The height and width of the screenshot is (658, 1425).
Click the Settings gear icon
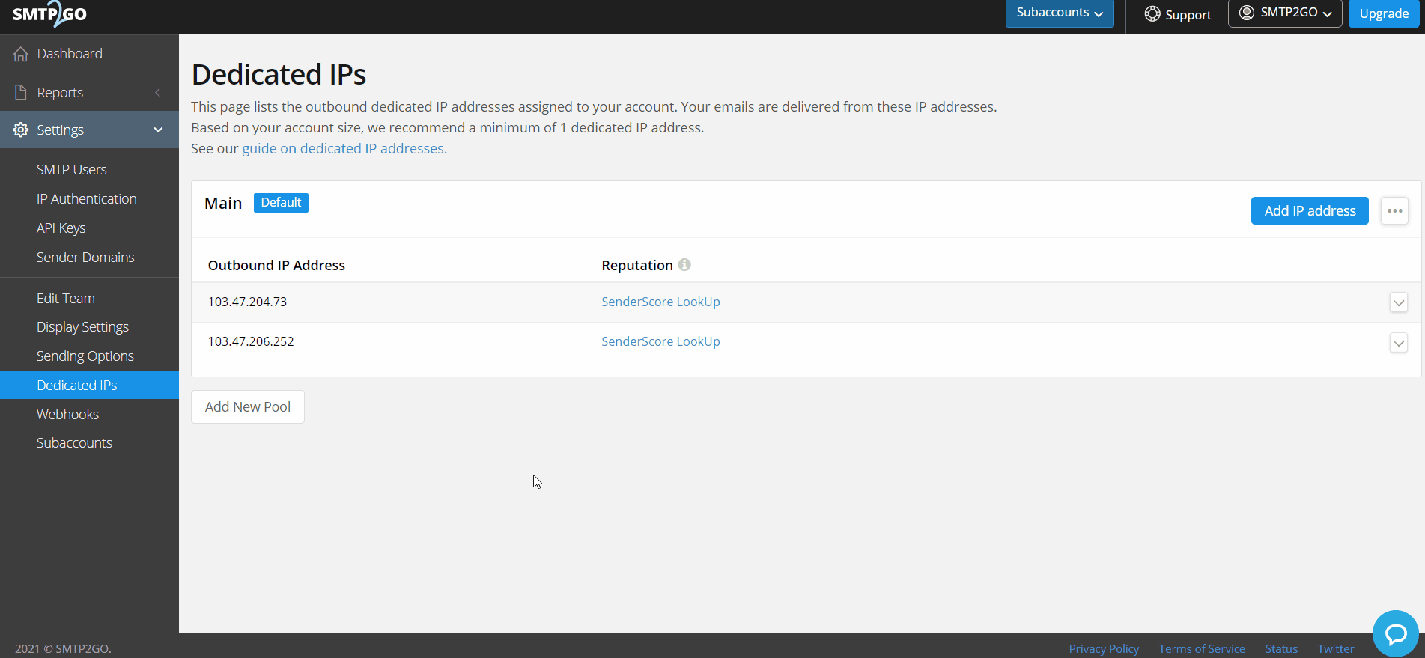click(x=21, y=130)
